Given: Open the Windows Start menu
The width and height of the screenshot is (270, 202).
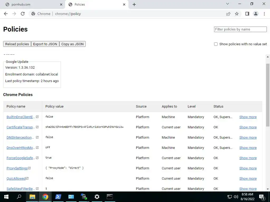Looking at the screenshot, I should coord(6,197).
